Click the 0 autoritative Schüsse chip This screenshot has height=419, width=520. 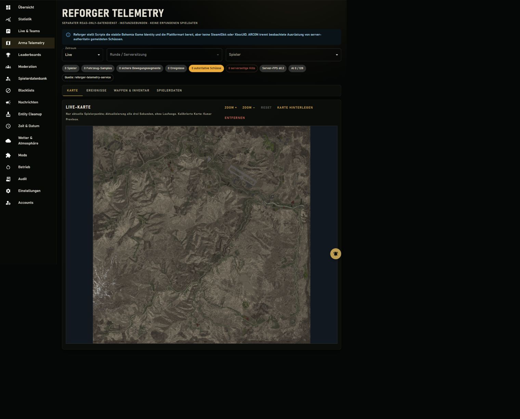tap(206, 68)
